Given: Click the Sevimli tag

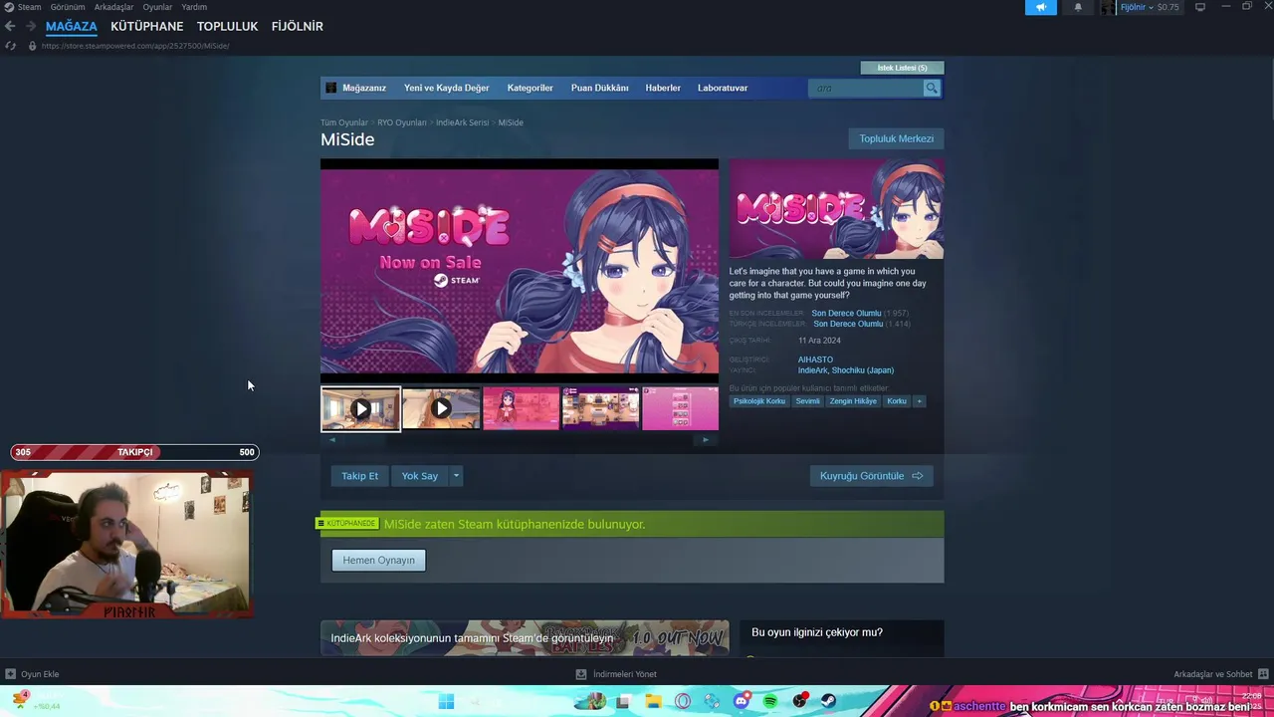Looking at the screenshot, I should [807, 401].
